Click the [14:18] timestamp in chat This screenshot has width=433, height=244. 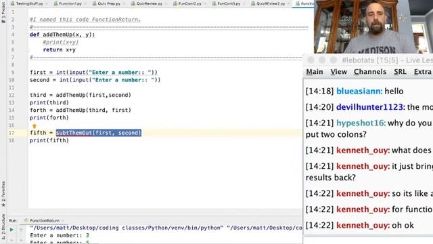tap(320, 91)
